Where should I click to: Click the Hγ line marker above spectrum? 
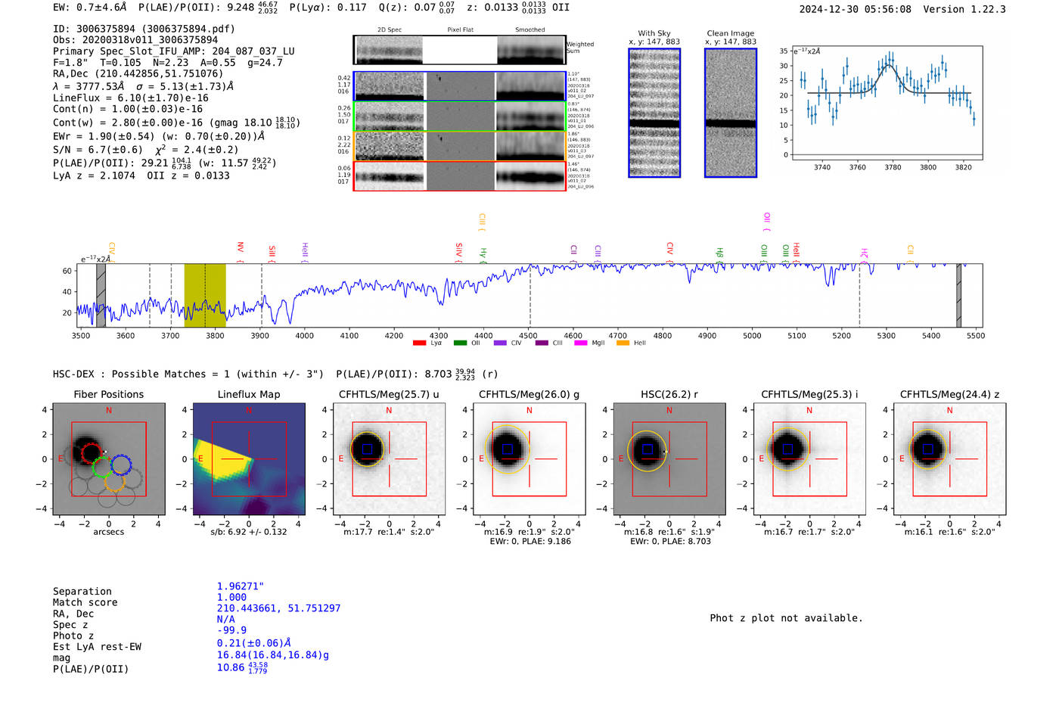tap(483, 255)
